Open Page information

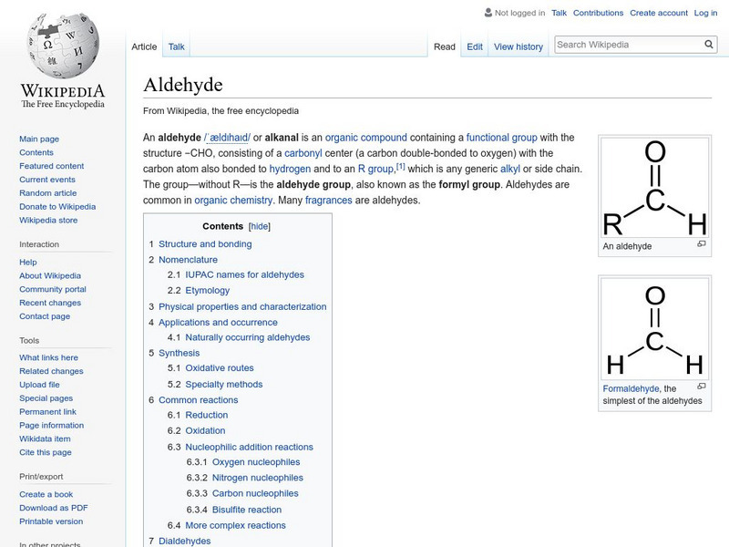click(52, 425)
